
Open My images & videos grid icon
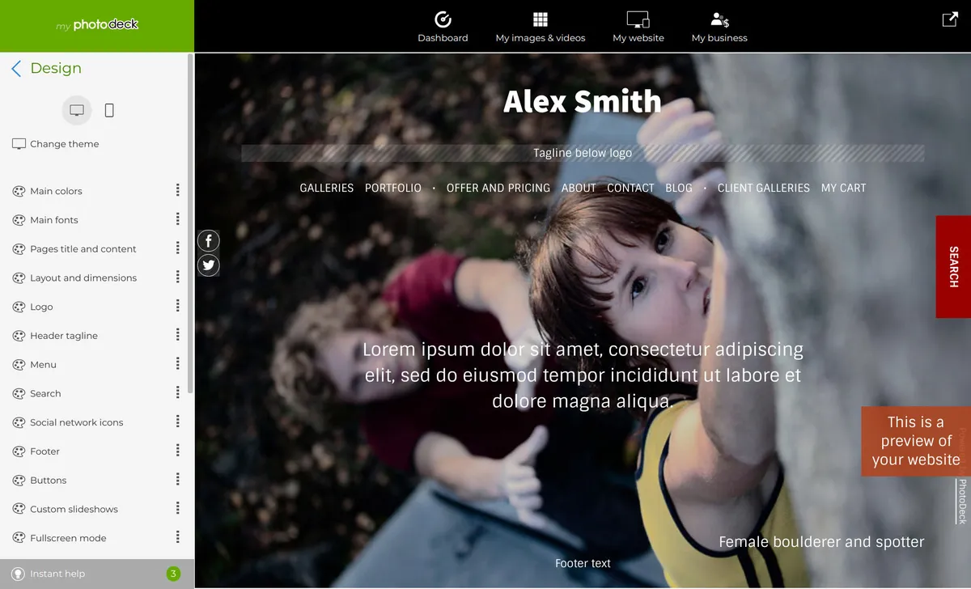pos(541,19)
